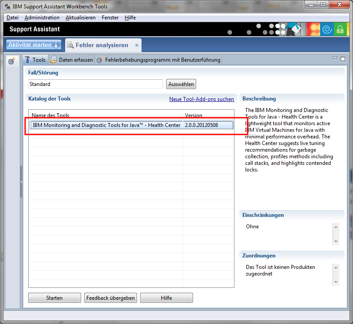The width and height of the screenshot is (353, 324).
Task: Open Fehlerbehebungsprogramm mit Benutzerführung tab
Action: (158, 60)
